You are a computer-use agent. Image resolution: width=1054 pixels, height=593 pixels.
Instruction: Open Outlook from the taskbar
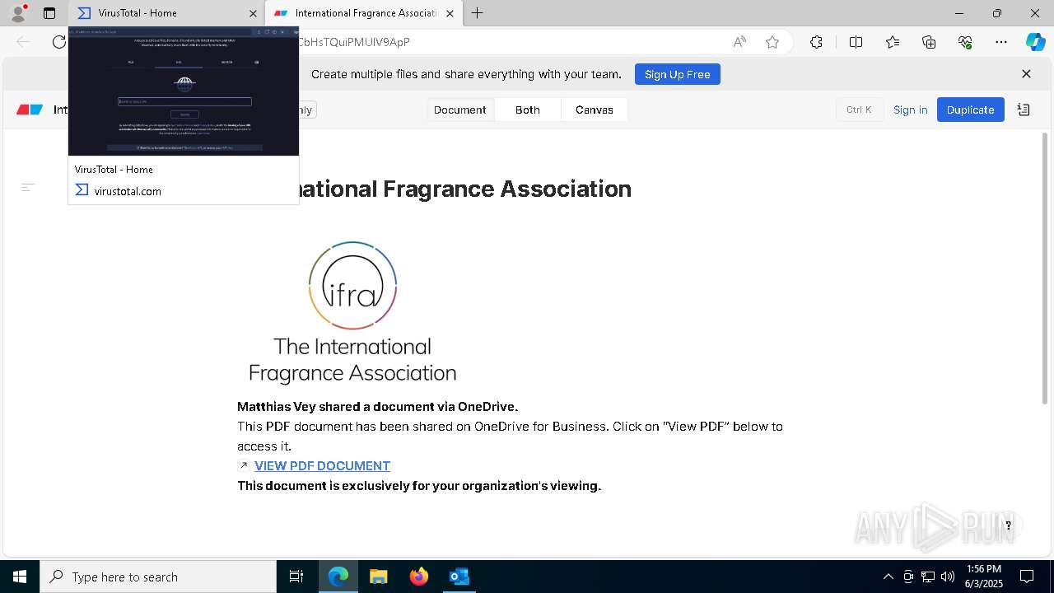[459, 577]
